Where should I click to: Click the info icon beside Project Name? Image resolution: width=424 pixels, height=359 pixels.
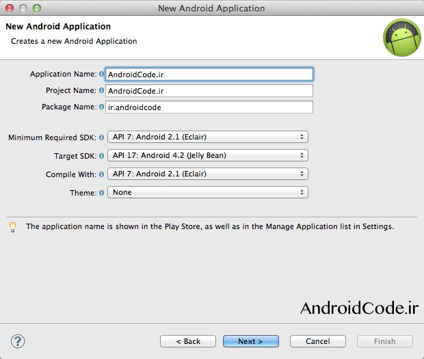point(101,90)
